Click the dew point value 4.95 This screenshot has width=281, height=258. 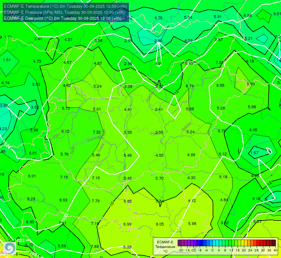click(x=253, y=130)
